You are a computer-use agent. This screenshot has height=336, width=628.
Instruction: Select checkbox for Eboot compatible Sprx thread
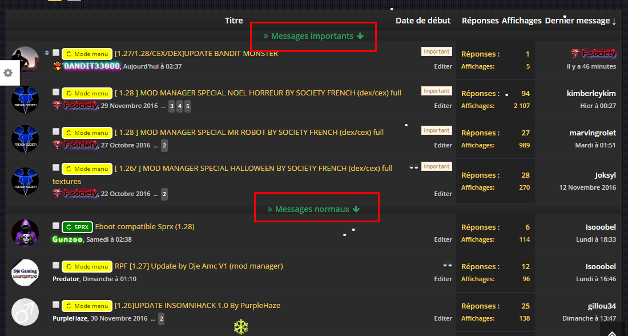[56, 226]
